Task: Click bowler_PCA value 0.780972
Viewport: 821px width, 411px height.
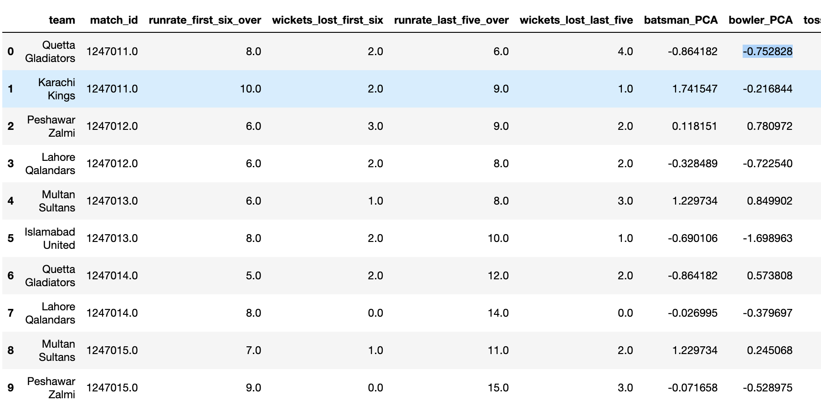Action: point(770,126)
